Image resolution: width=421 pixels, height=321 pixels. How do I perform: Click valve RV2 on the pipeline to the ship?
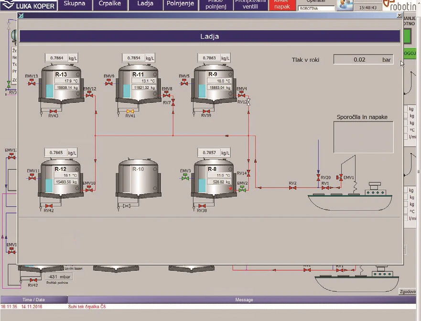click(292, 188)
